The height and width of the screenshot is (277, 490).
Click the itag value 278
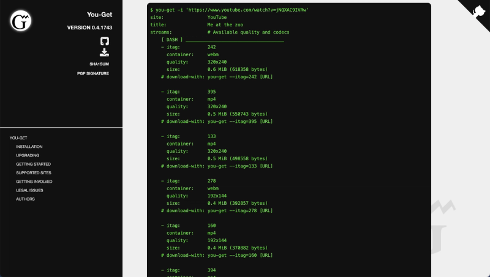[x=211, y=181]
